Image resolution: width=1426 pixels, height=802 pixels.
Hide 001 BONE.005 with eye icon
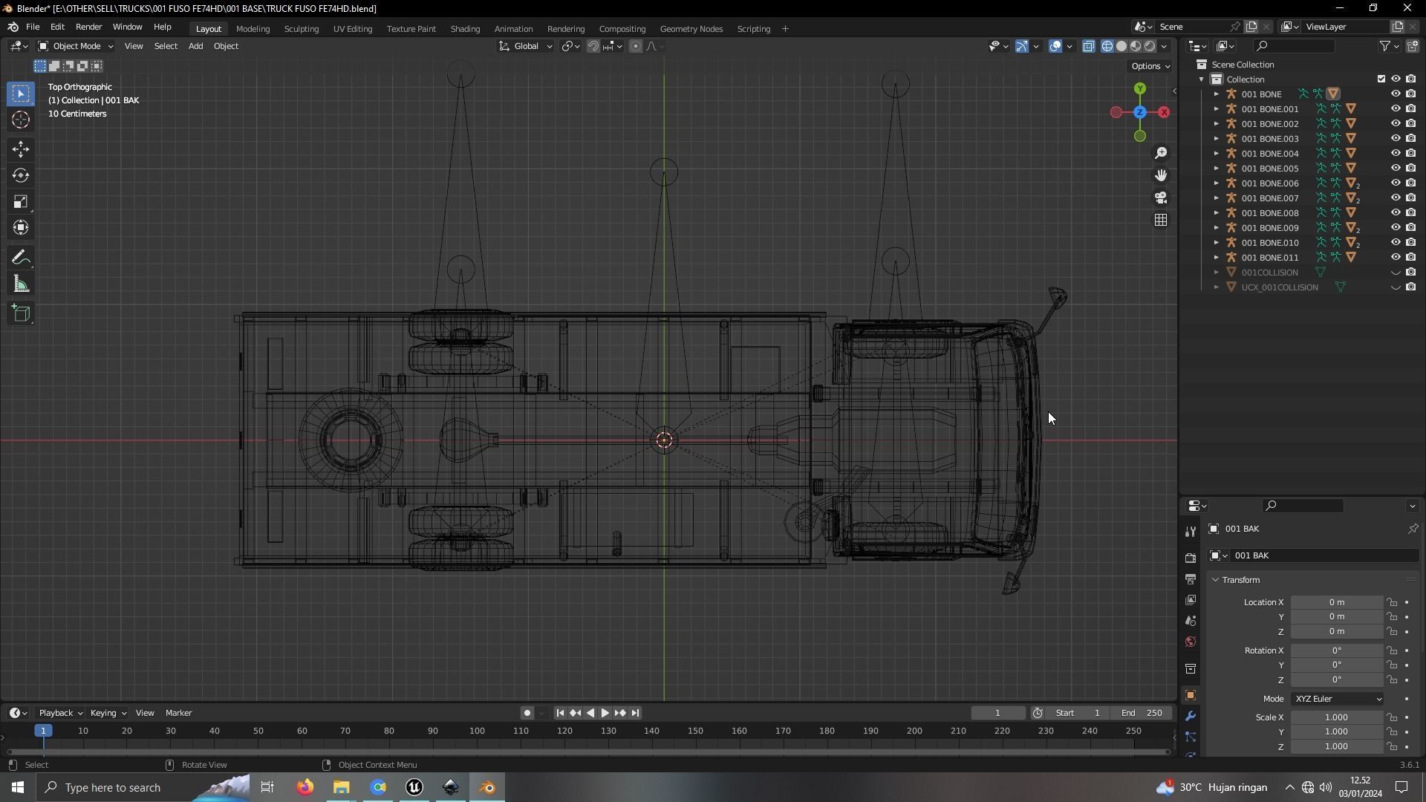pos(1396,169)
